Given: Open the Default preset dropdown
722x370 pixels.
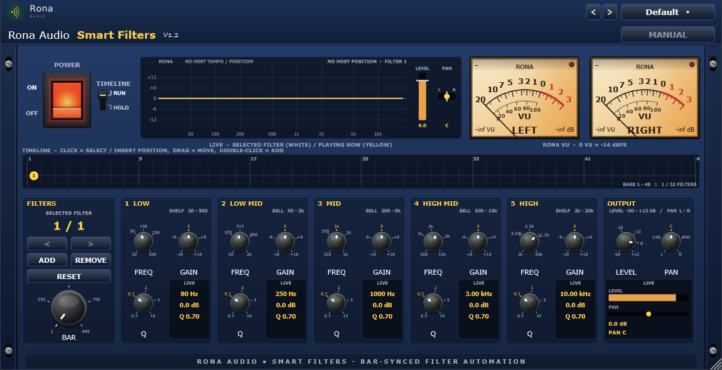Looking at the screenshot, I should tap(667, 13).
